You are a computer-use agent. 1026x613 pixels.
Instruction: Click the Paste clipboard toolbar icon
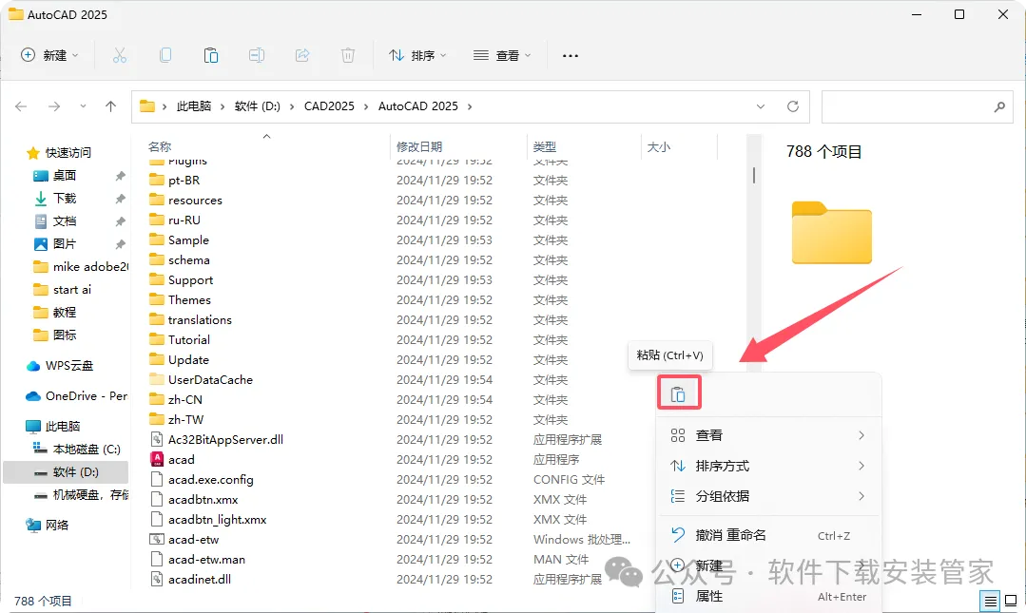(x=211, y=56)
